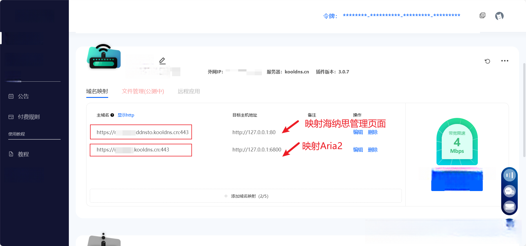Viewport: 526px width, 246px height.
Task: Open the three-dot more options menu
Action: (x=505, y=61)
